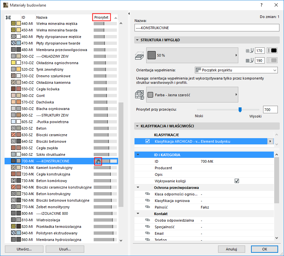Click the Opis property row

pos(204,174)
